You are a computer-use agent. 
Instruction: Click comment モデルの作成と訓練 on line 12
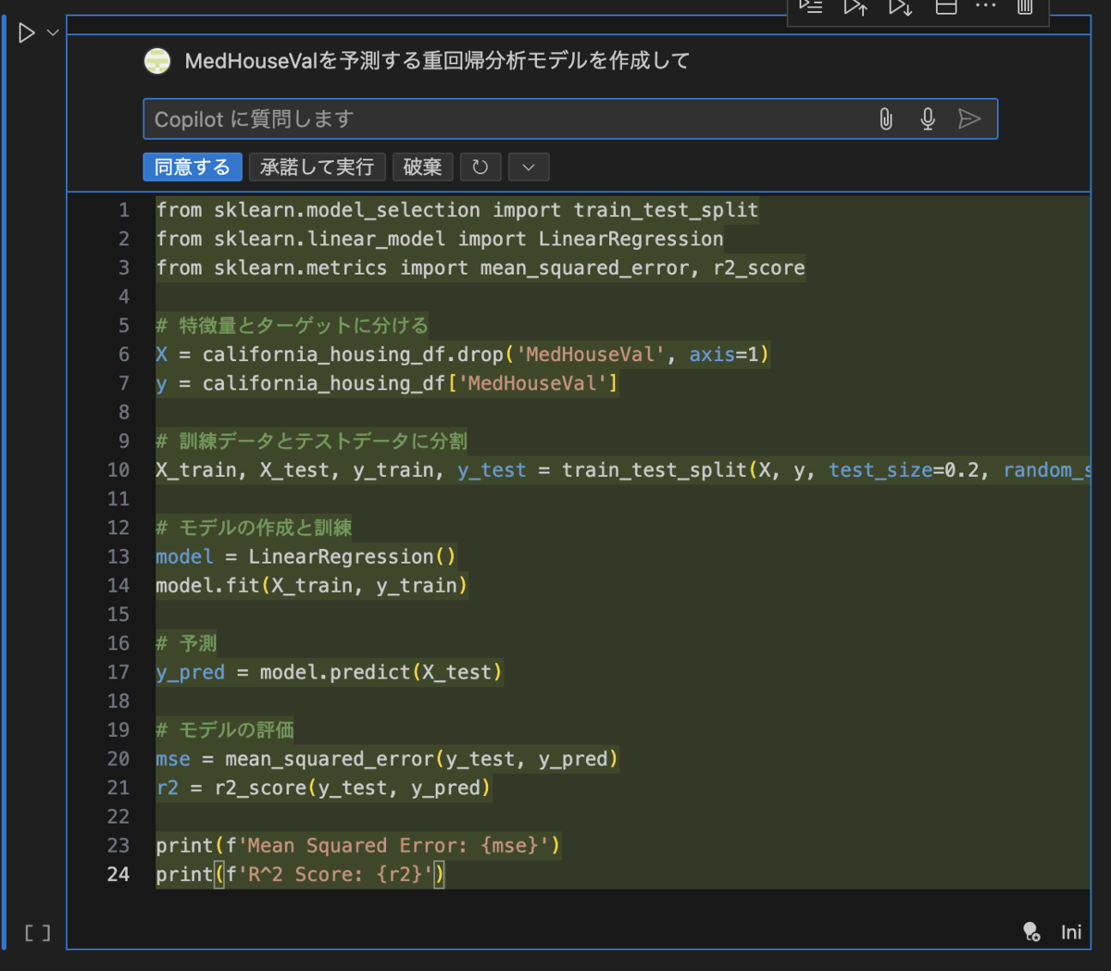[255, 528]
